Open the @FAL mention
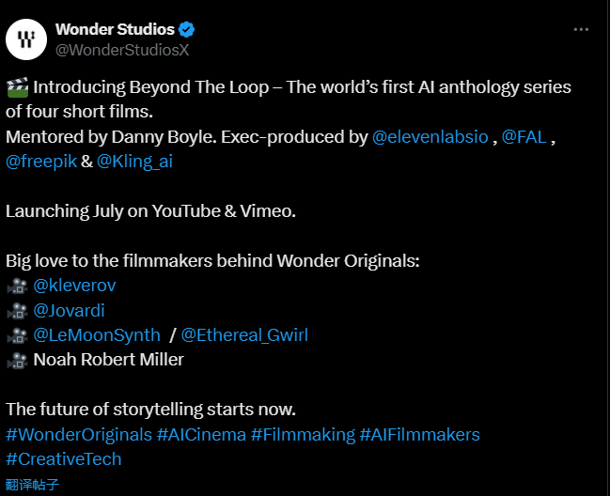Screen dimensions: 610x496 [x=524, y=137]
